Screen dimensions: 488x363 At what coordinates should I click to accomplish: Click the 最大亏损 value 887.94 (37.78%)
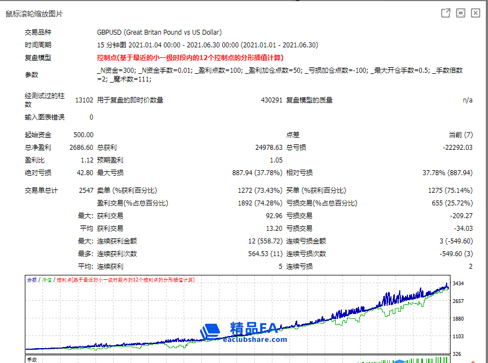[257, 173]
